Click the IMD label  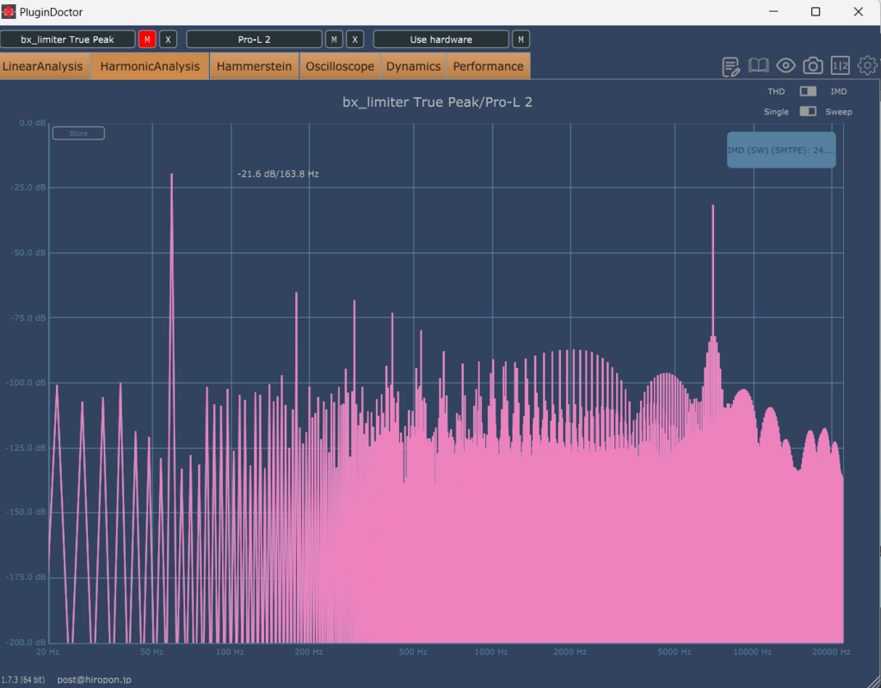838,91
